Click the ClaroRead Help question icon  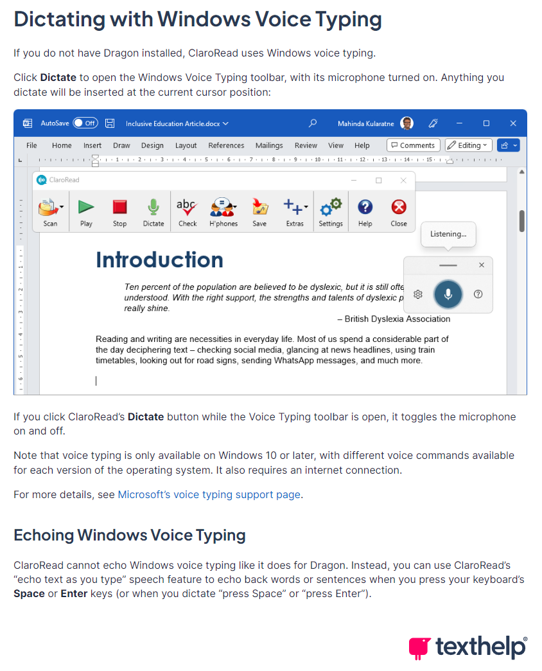pos(365,207)
